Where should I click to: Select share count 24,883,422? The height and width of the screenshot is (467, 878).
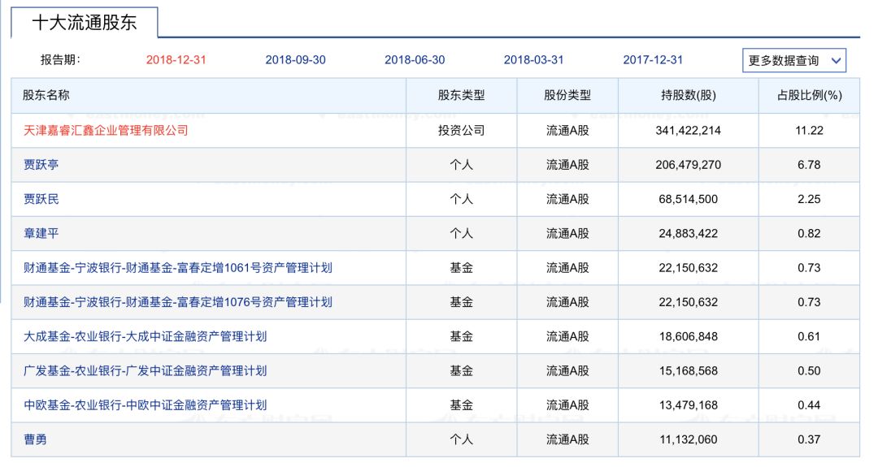(x=689, y=233)
